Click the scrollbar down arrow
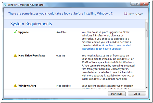Screen dimensions: 153x103 (x=147, y=88)
